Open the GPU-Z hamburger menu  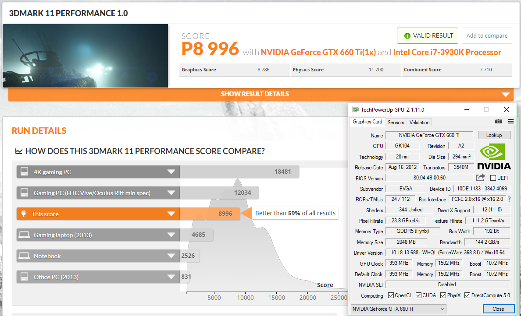[510, 121]
